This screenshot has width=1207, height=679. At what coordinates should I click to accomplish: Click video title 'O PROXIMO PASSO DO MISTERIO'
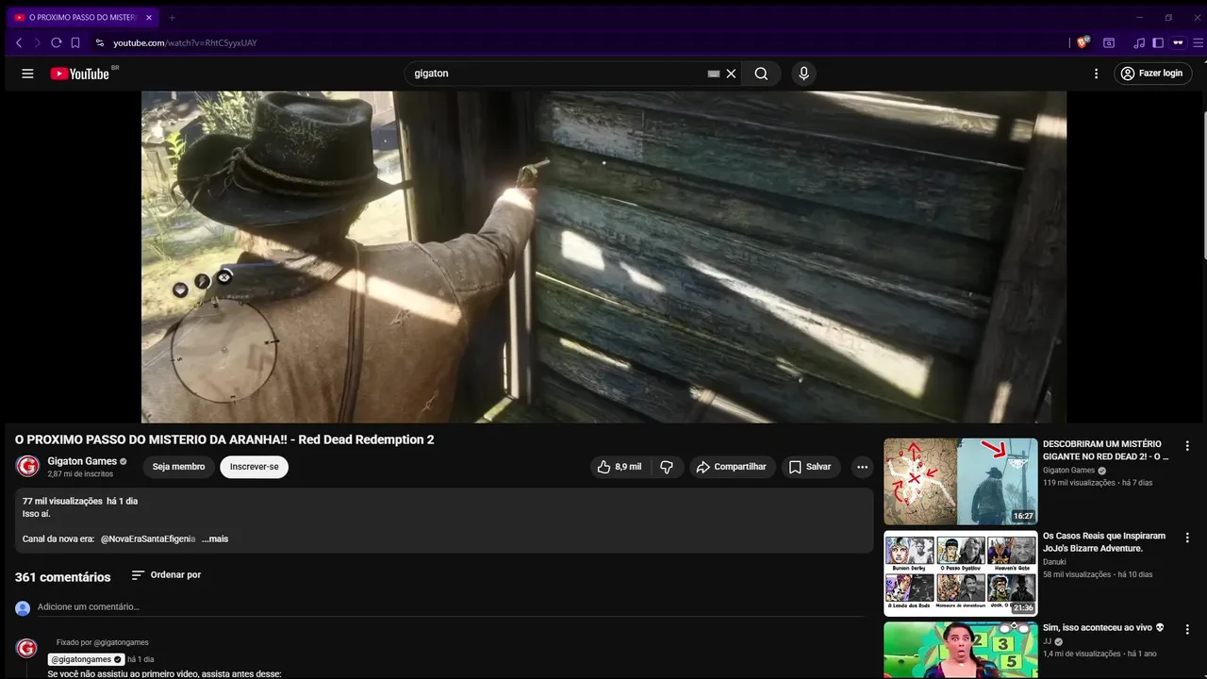tap(224, 439)
